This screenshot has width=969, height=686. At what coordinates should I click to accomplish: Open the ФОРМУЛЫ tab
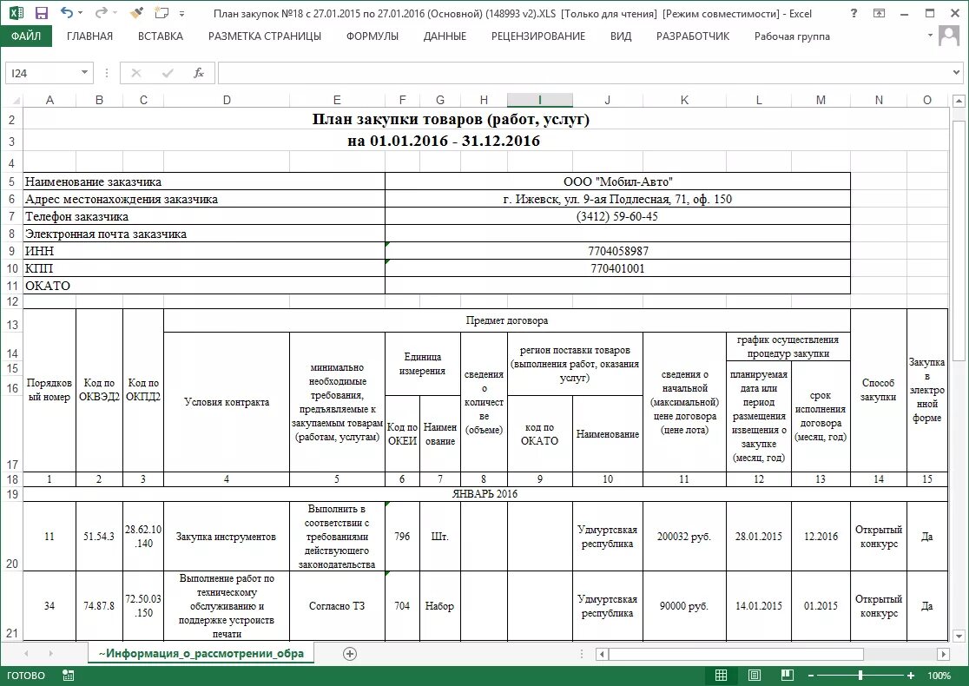pos(372,36)
